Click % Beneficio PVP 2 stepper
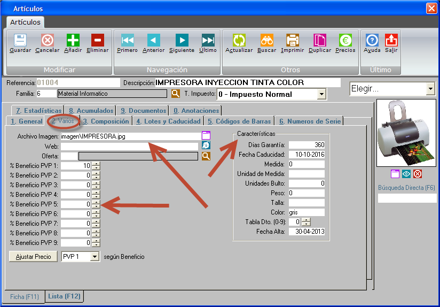This screenshot has width=440, height=307. (x=96, y=175)
